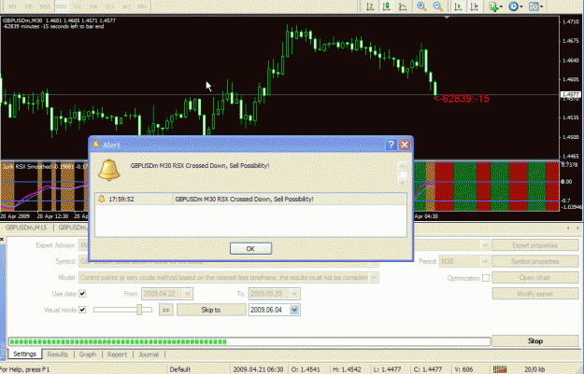Viewport: 584px width, 374px height.
Task: Click the Symbol properties button
Action: tap(534, 262)
